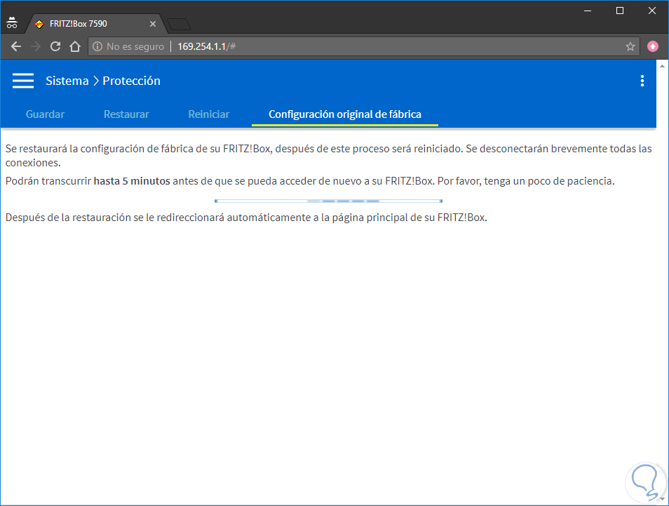Image resolution: width=669 pixels, height=506 pixels.
Task: Click the browser forward arrow
Action: (36, 46)
